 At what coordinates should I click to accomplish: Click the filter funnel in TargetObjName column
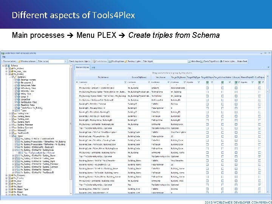184,82
